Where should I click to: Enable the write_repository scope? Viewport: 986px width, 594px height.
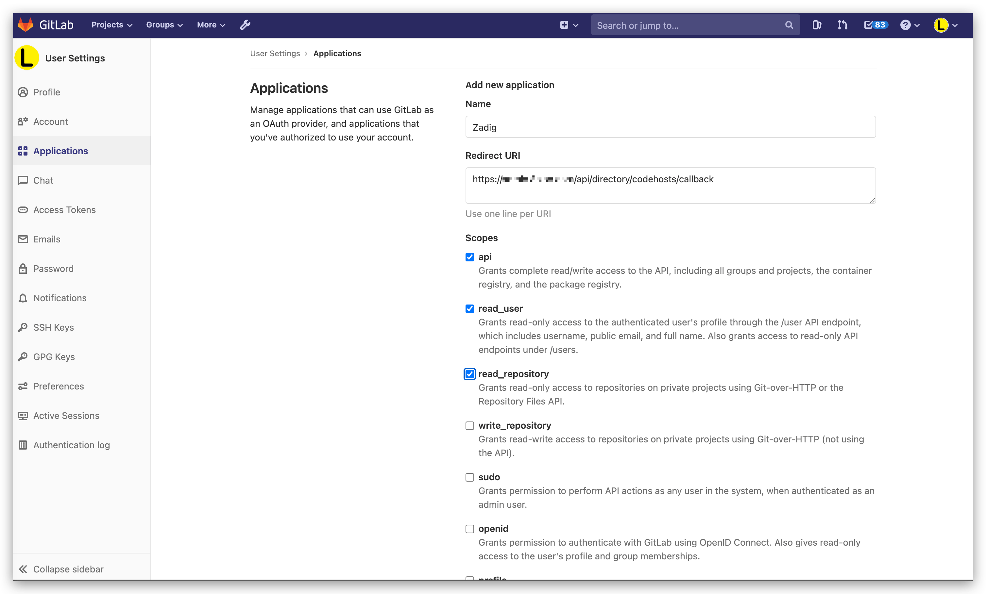tap(470, 426)
